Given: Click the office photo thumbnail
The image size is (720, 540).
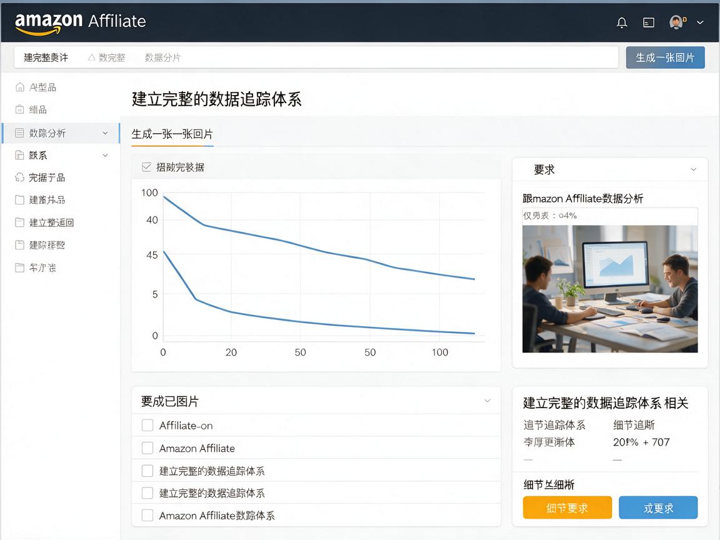Looking at the screenshot, I should (610, 289).
